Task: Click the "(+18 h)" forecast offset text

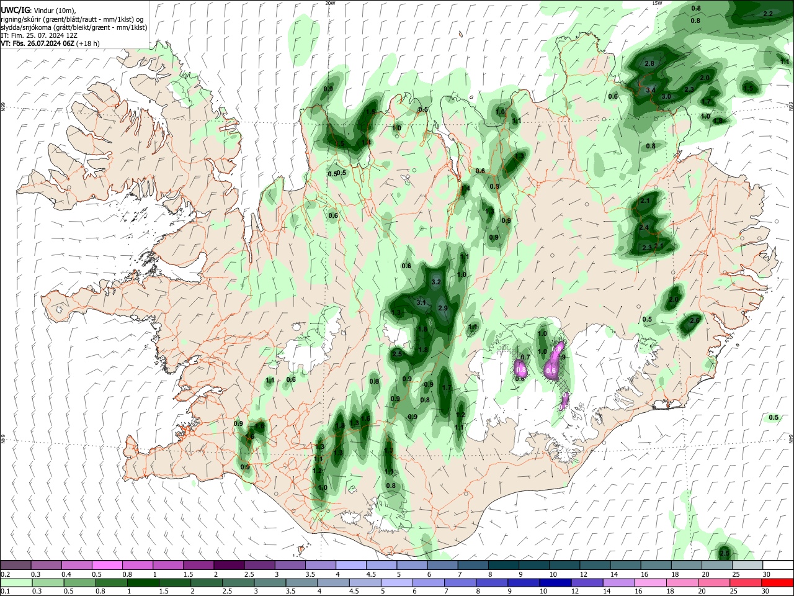Action: [88, 43]
